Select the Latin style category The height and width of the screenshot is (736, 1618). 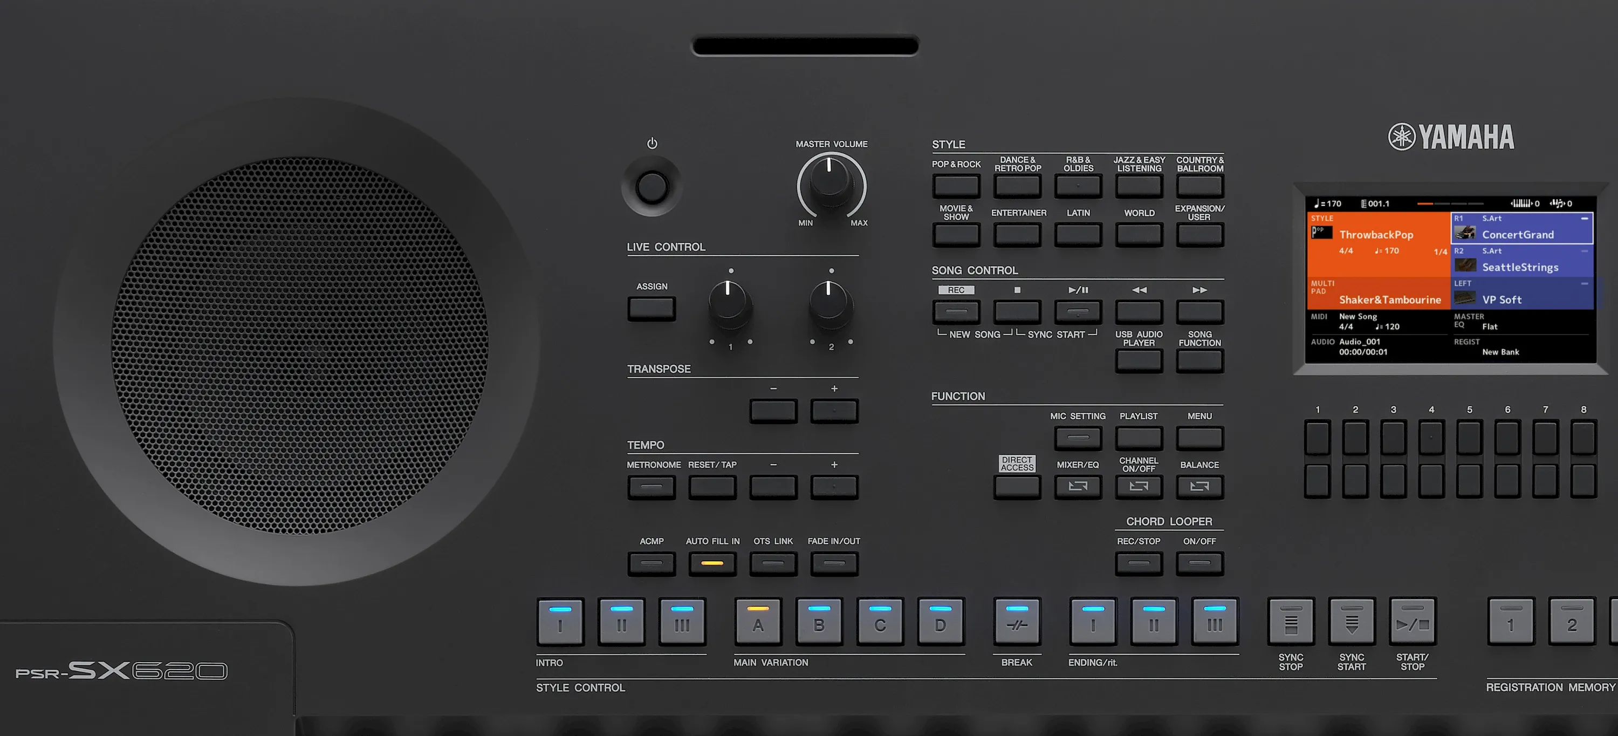(1078, 235)
